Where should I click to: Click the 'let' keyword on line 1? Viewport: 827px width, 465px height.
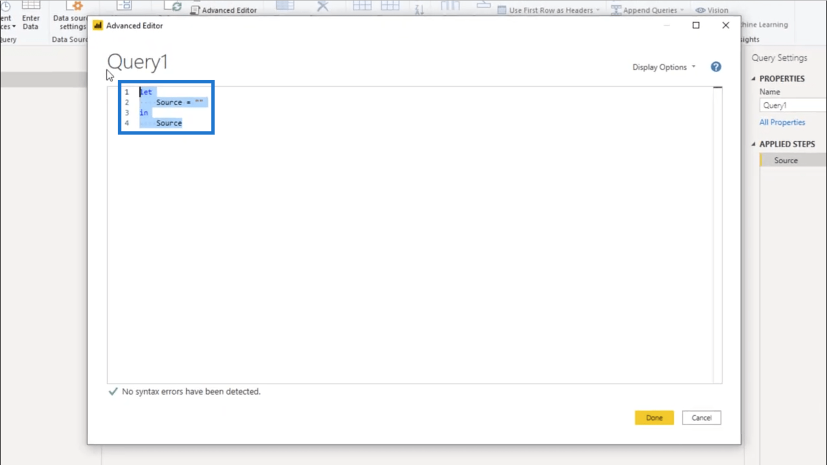(146, 92)
